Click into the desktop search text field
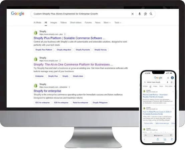 coord(81,14)
